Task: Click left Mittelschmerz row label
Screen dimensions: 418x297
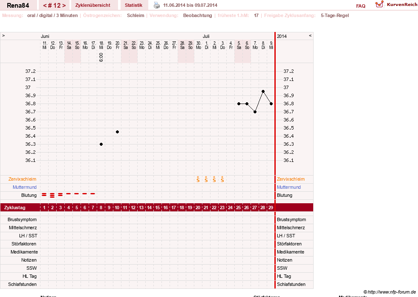Action: tap(23, 228)
